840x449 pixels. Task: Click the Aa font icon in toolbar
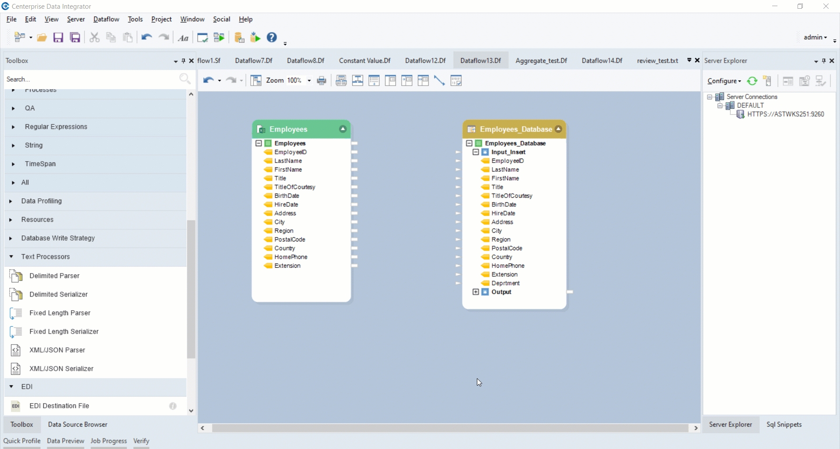[x=183, y=38]
